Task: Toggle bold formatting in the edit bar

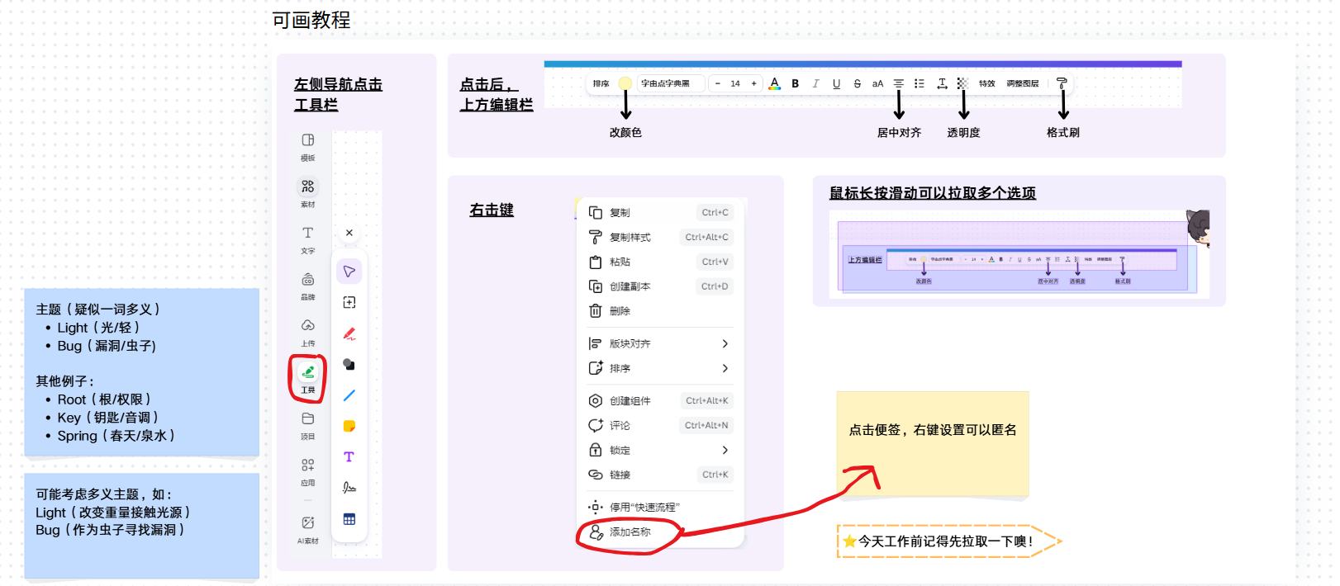Action: click(x=795, y=83)
